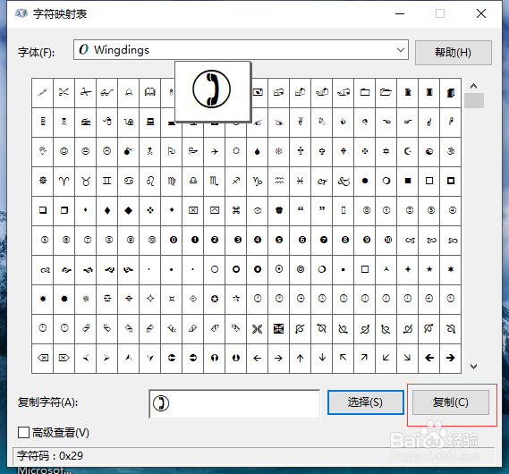
Task: Choose the frowning face glyph
Action: click(x=107, y=152)
